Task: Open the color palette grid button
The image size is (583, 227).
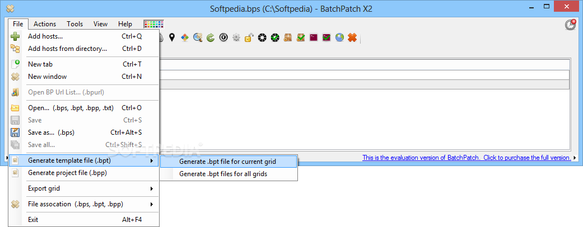Action: click(154, 24)
